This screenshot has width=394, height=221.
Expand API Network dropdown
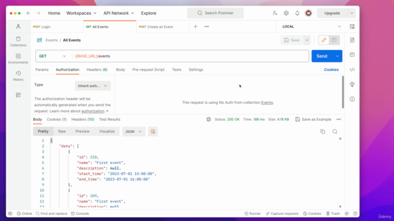click(119, 13)
